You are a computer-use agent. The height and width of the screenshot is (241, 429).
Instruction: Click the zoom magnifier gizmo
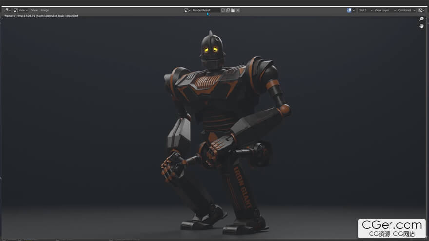pyautogui.click(x=421, y=19)
